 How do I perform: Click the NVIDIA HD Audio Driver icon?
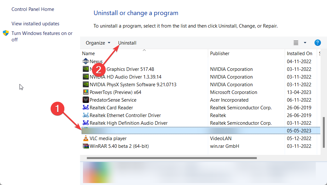(x=86, y=77)
